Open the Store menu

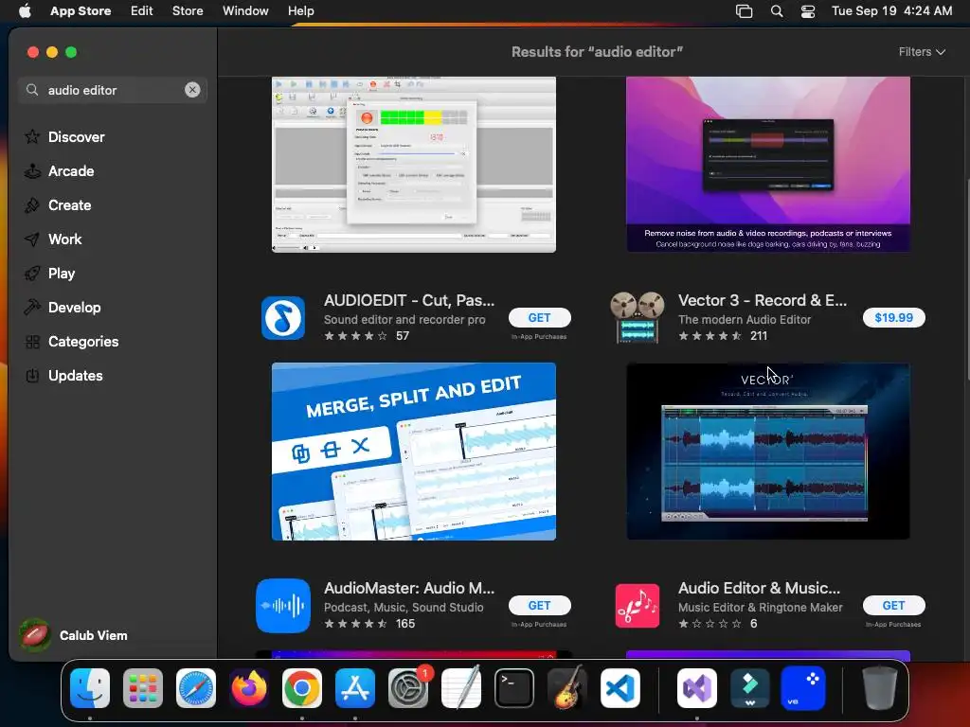click(188, 11)
